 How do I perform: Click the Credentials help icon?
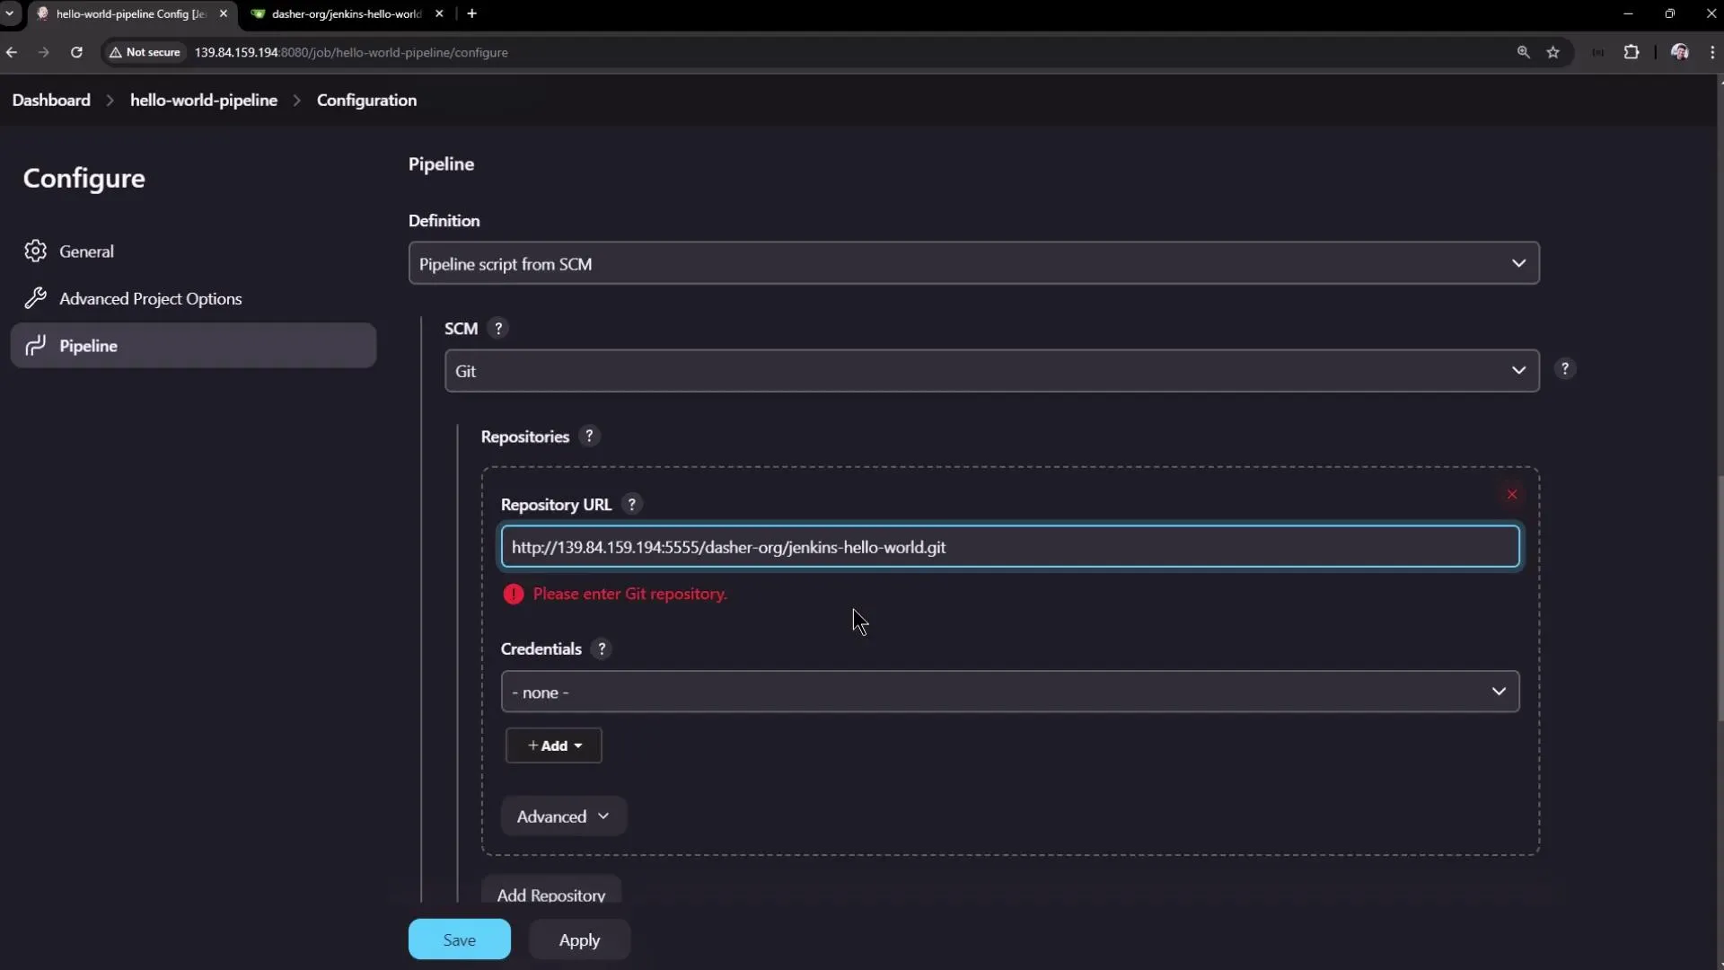click(601, 648)
